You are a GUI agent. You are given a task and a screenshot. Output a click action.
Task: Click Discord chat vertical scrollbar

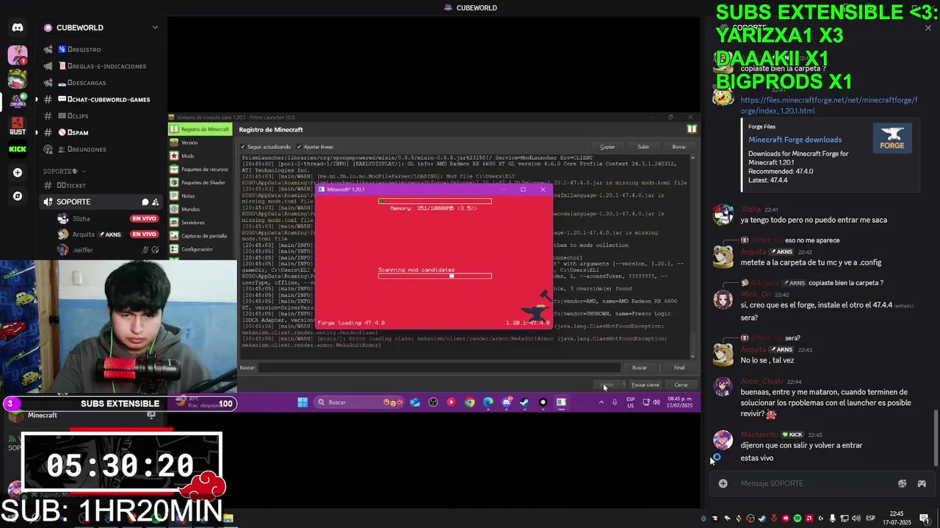tap(936, 439)
